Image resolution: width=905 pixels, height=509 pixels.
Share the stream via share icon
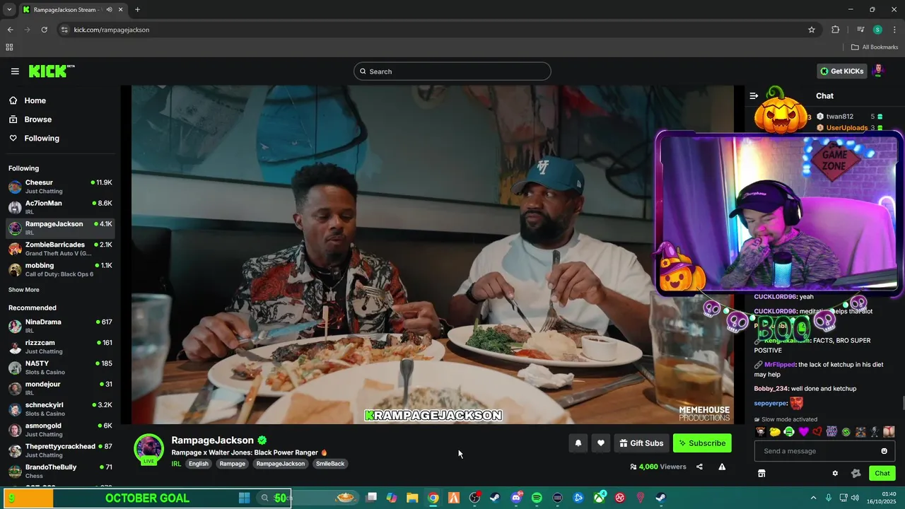pyautogui.click(x=699, y=467)
